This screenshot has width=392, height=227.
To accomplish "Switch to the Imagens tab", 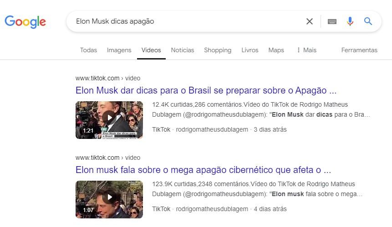I will (119, 50).
